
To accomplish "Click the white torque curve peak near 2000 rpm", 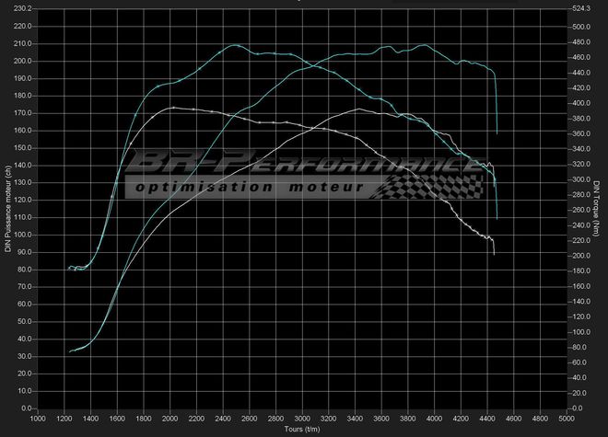I will [172, 108].
